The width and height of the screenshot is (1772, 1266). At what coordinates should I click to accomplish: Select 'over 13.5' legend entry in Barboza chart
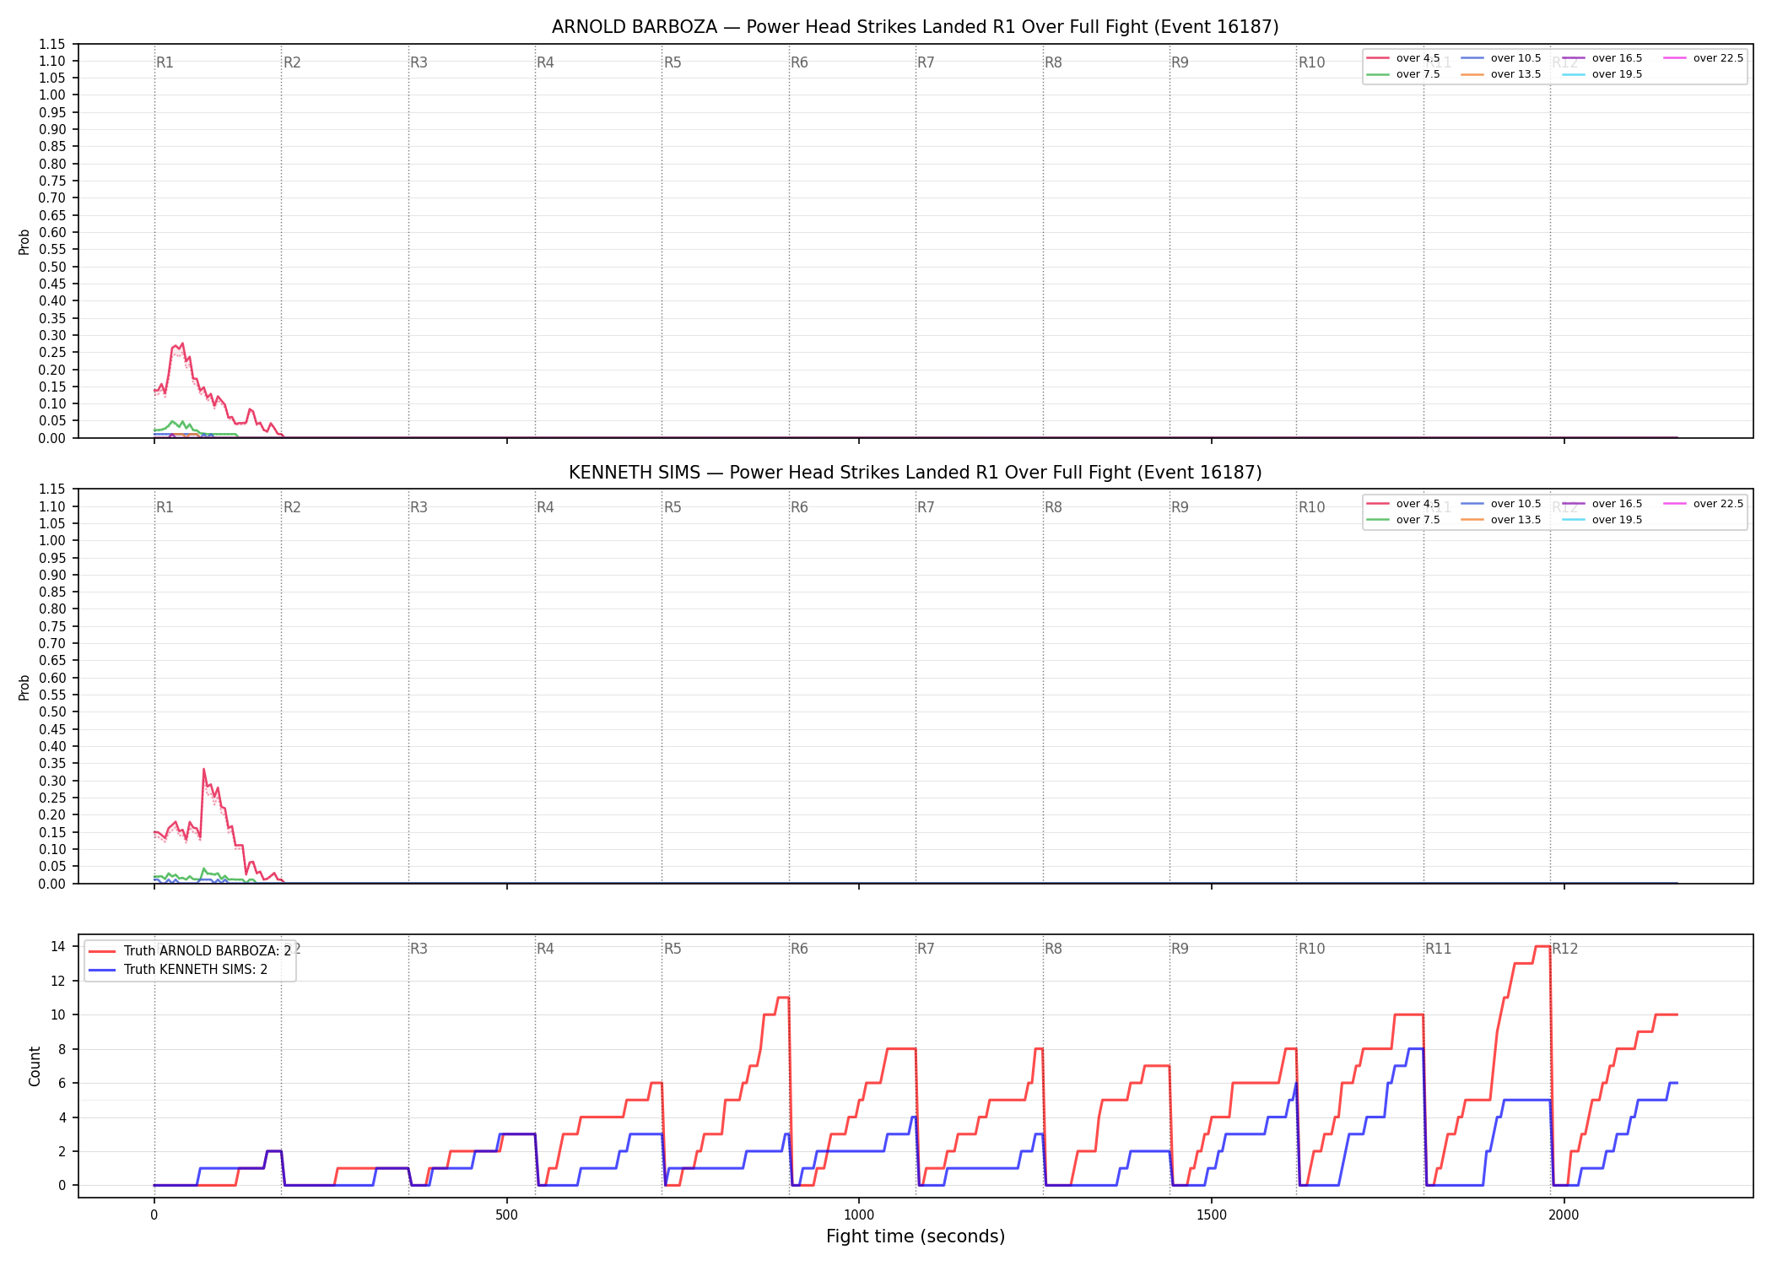[x=1501, y=74]
